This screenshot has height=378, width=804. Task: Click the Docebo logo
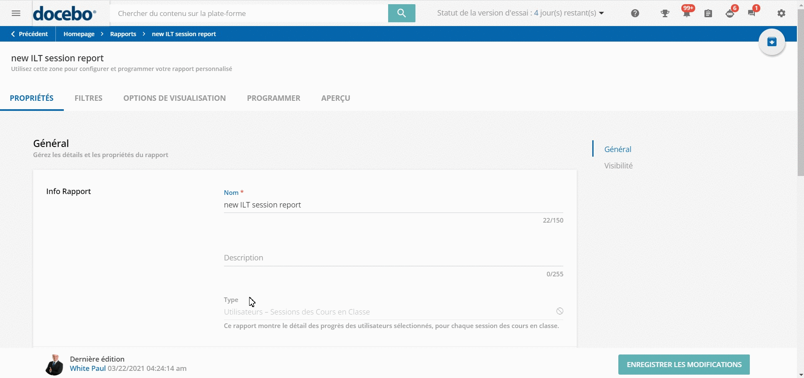tap(65, 13)
